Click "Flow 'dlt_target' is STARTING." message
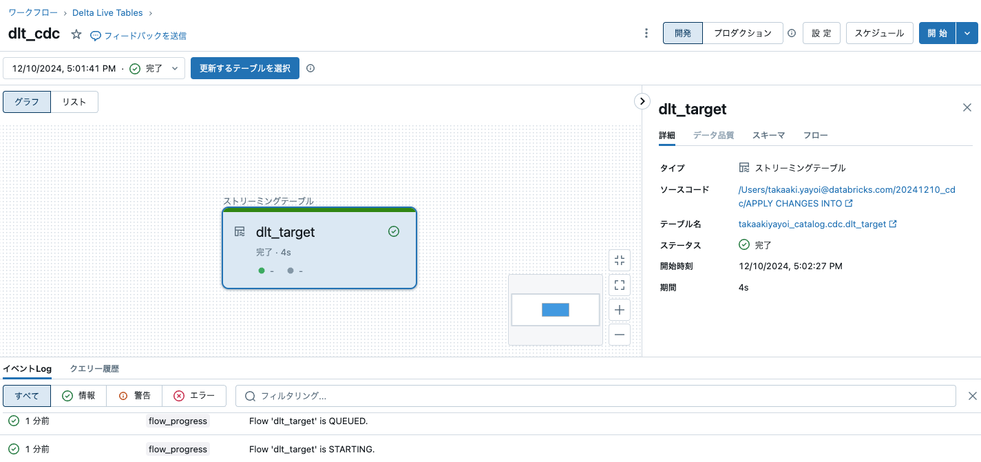This screenshot has width=981, height=462. [x=312, y=449]
